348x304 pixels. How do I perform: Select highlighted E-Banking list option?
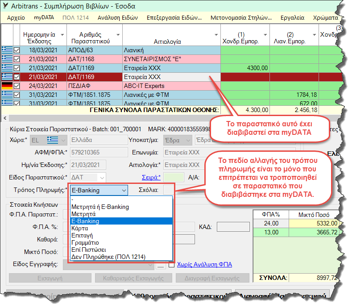click(121, 221)
